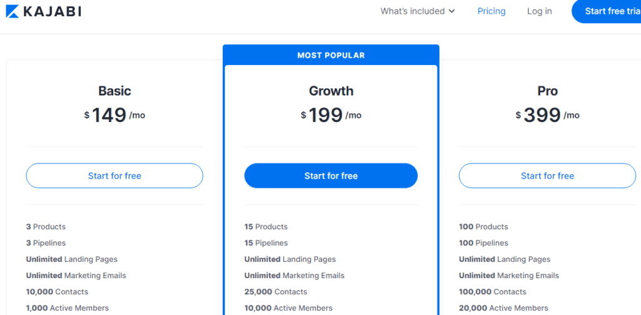This screenshot has width=641, height=315.
Task: Select the Growth plan heading
Action: (331, 91)
